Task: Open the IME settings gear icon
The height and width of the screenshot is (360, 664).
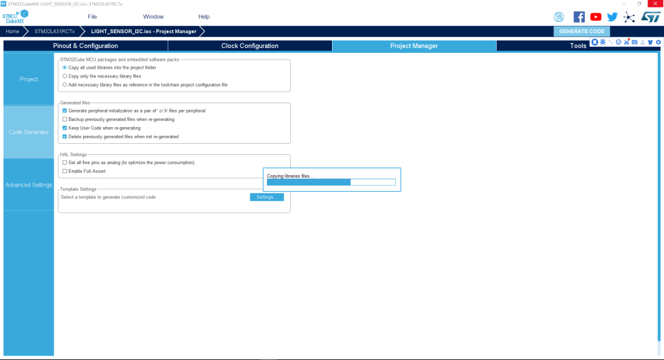Action: click(658, 42)
